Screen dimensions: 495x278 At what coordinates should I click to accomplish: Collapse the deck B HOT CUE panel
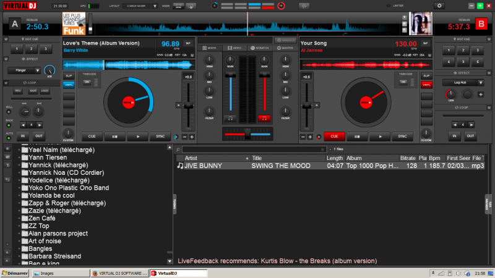coord(489,39)
